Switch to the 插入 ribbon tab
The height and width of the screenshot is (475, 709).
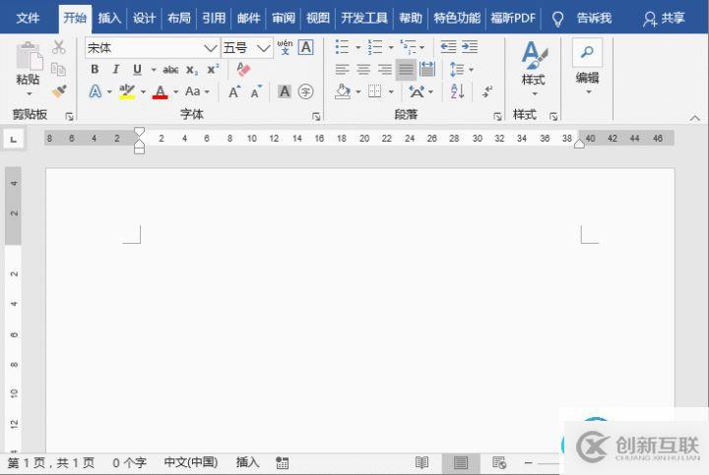point(109,18)
